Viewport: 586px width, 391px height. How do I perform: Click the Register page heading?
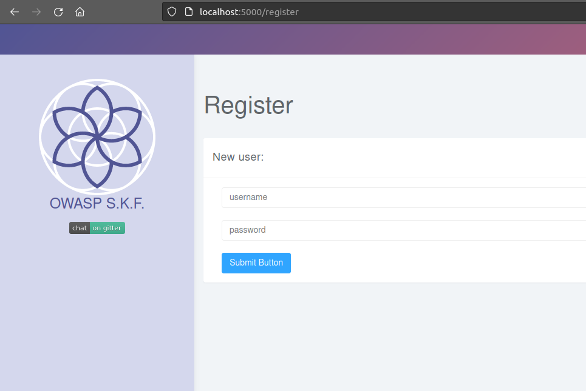coord(248,105)
